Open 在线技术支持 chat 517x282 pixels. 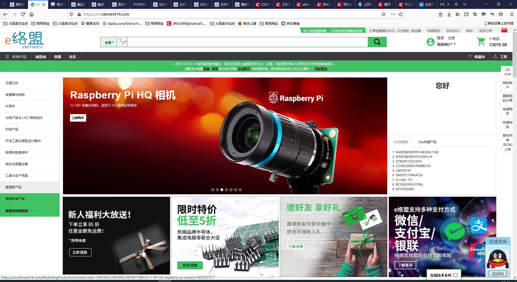[x=444, y=275]
